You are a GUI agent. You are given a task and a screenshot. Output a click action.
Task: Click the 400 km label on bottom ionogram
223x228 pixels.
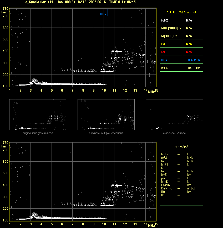tap(6, 185)
